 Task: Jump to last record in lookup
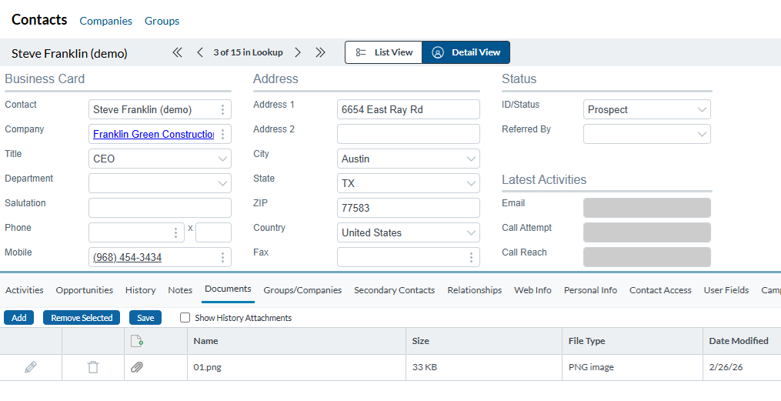(320, 52)
